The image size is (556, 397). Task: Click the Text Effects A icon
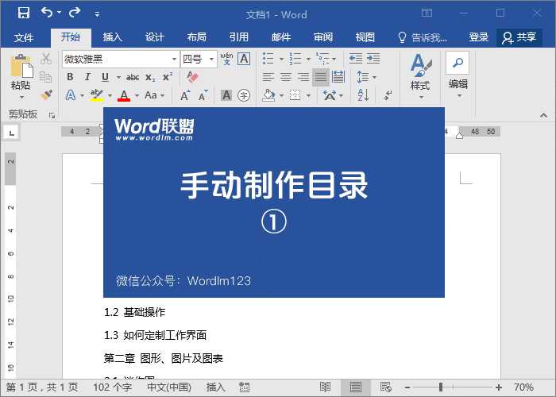click(x=71, y=95)
